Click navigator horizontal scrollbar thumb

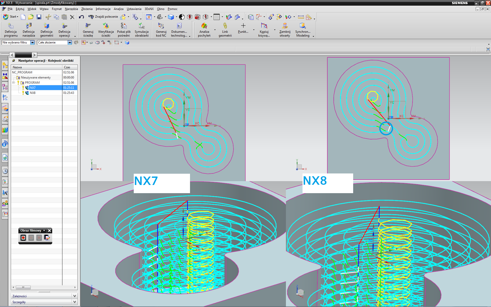tap(23, 287)
